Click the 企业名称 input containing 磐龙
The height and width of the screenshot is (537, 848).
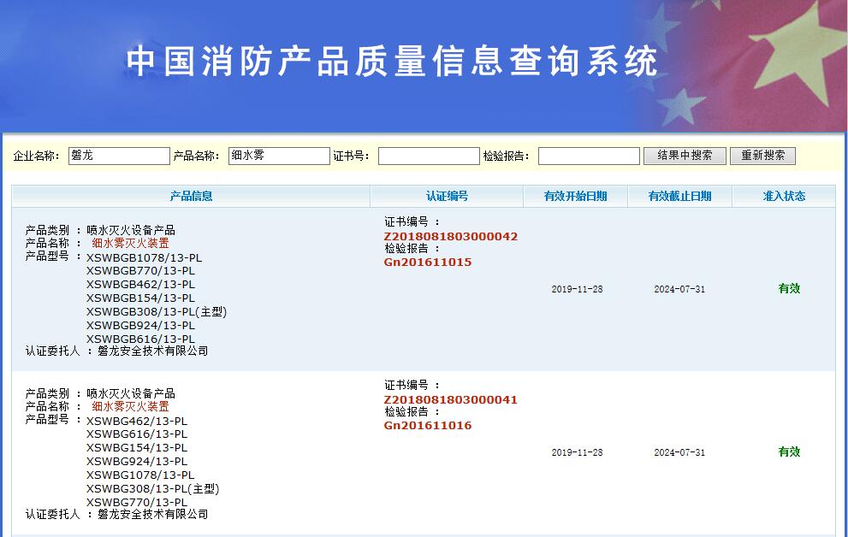tap(119, 156)
